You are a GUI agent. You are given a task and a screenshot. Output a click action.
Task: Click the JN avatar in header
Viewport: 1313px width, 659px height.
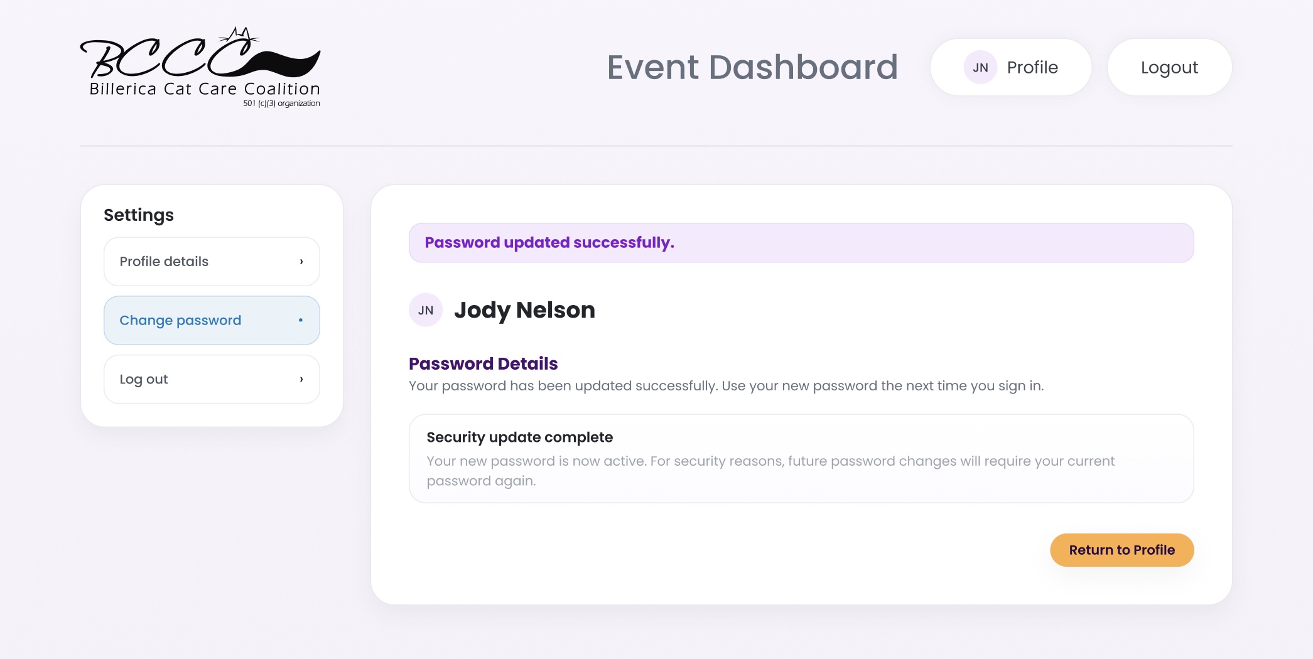pos(980,68)
